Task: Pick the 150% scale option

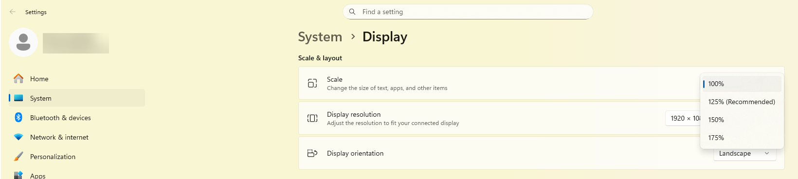Action: tap(742, 120)
